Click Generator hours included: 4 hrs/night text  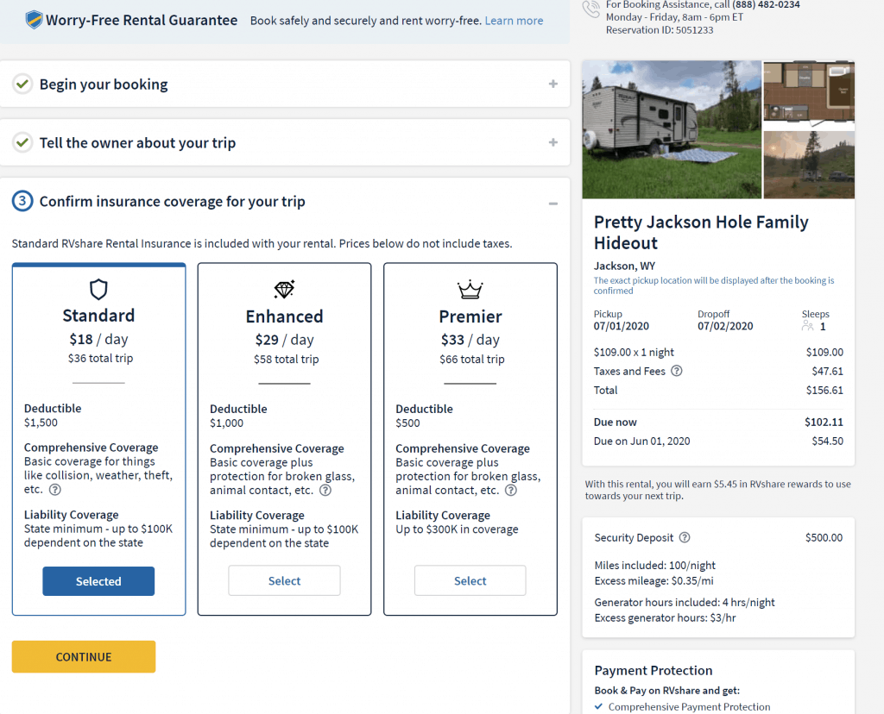[x=685, y=603]
